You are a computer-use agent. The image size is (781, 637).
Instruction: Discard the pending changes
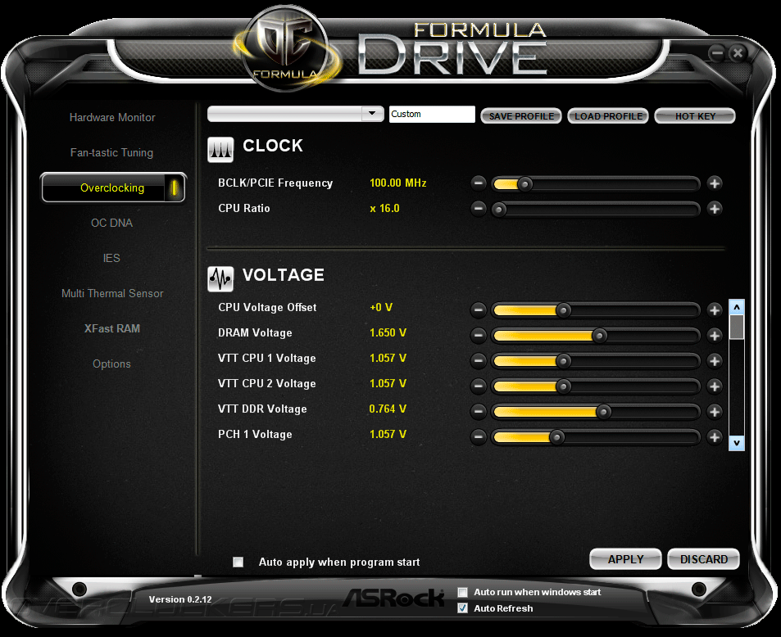[703, 559]
